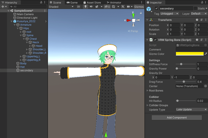Open Update Type Late Update dropdown
Viewport: 208px width, 138px height.
(x=192, y=109)
